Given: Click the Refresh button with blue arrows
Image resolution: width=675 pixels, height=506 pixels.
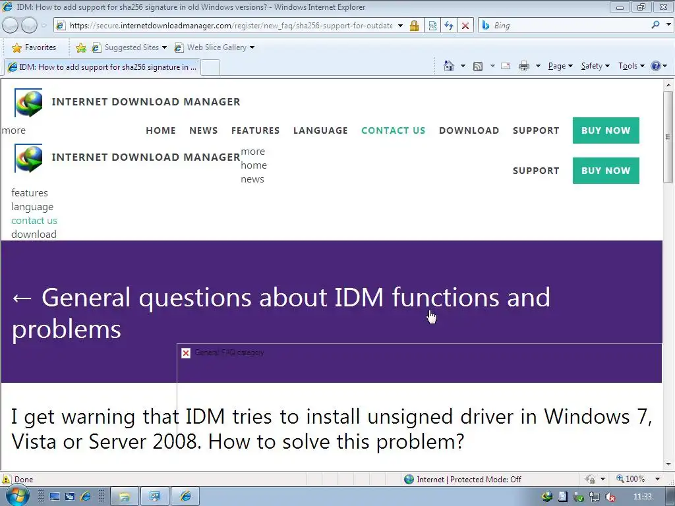Looking at the screenshot, I should (449, 26).
